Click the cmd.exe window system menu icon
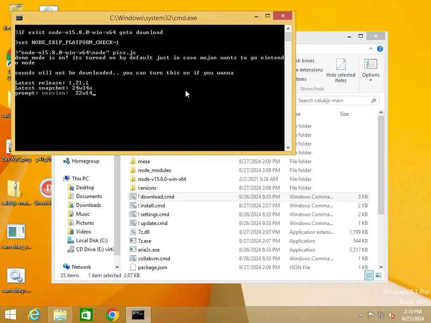Viewport: 431px width, 323px height. click(x=19, y=18)
